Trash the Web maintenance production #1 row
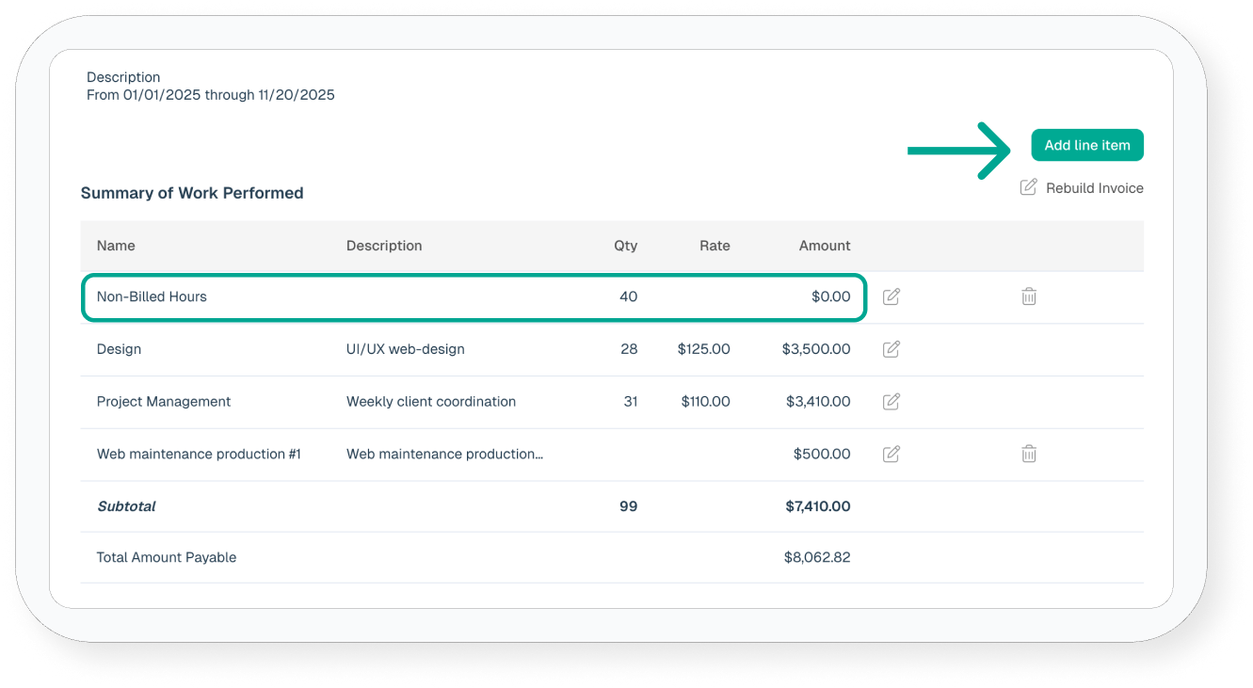1253x688 pixels. (1029, 455)
